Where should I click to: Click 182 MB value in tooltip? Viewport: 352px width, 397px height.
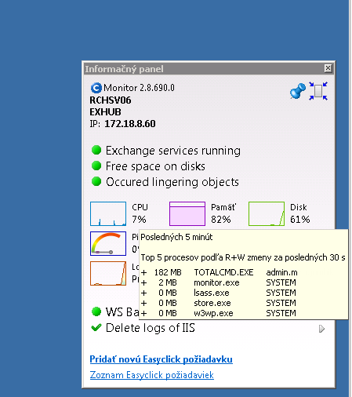[x=168, y=272]
